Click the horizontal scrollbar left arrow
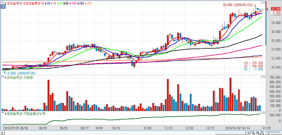The height and width of the screenshot is (135, 282). tap(2, 133)
